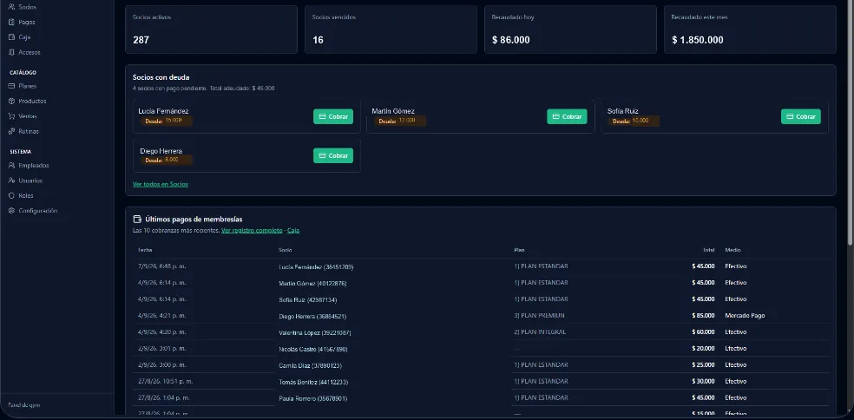Click the Planes sidebar icon
This screenshot has height=420, width=854.
(x=11, y=86)
